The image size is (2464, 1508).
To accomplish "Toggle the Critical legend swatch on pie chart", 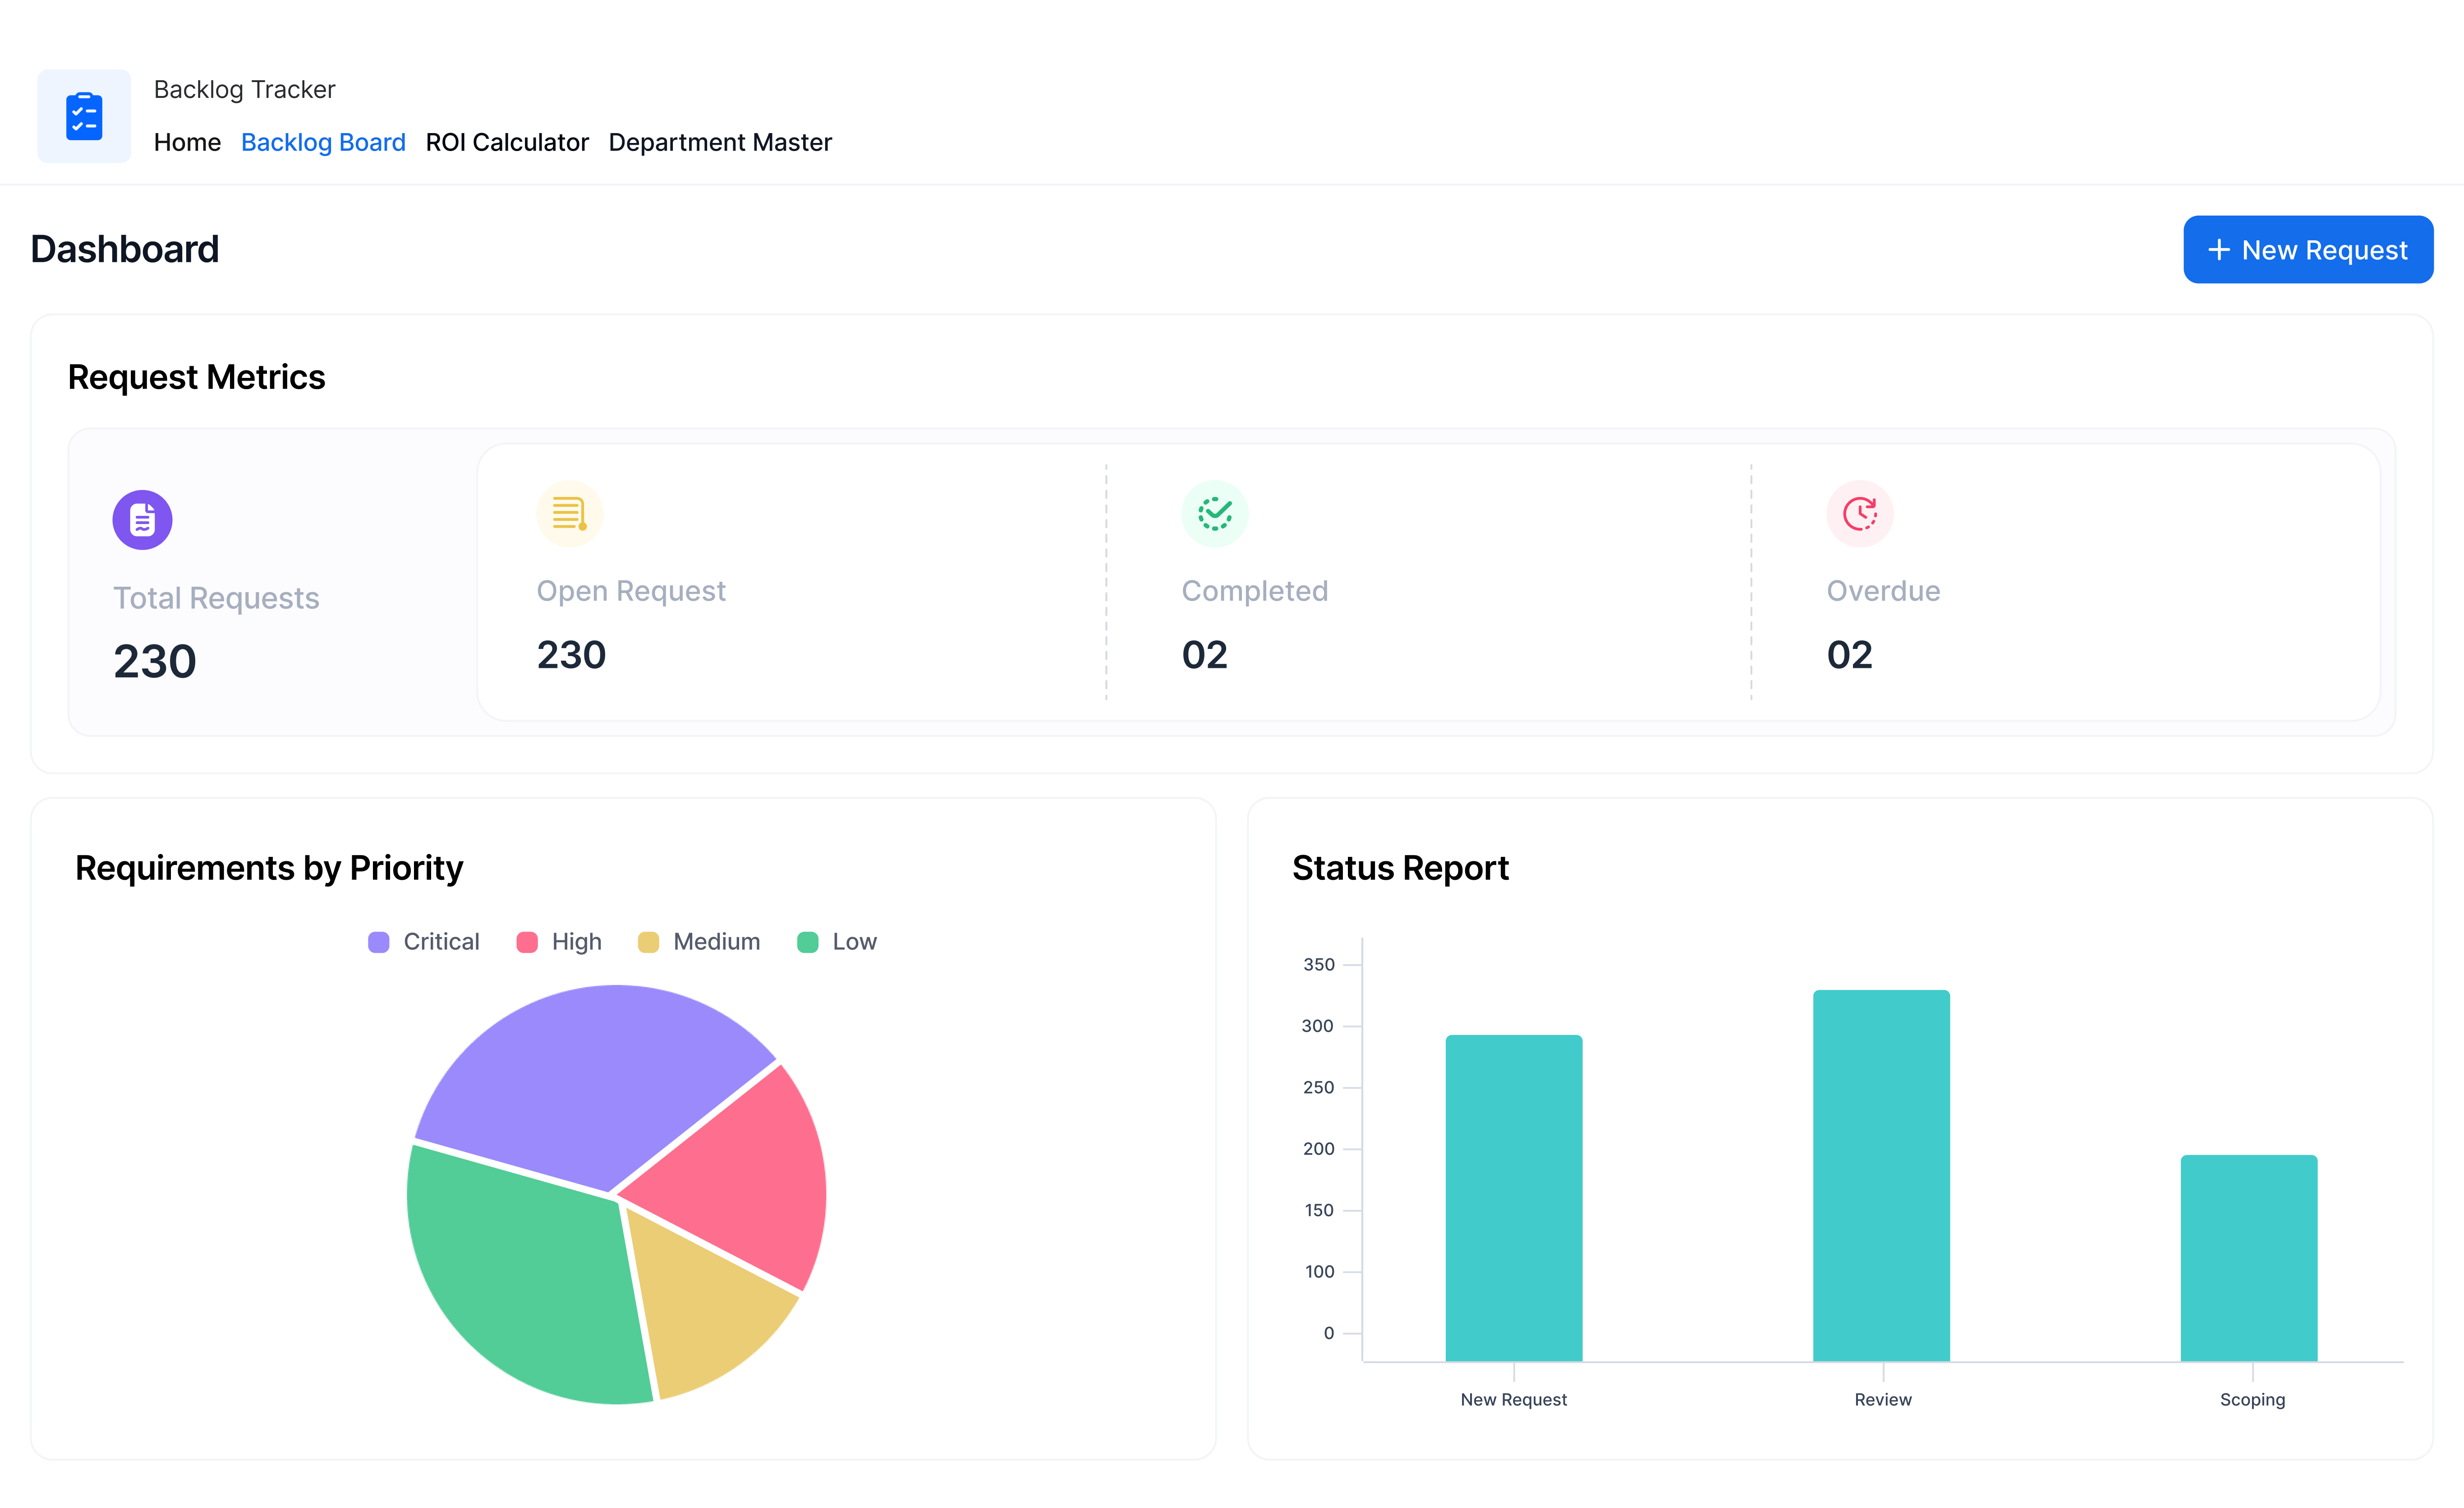I will (x=378, y=941).
